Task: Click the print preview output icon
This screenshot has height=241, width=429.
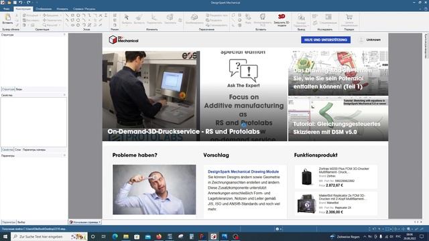Action: click(301, 17)
